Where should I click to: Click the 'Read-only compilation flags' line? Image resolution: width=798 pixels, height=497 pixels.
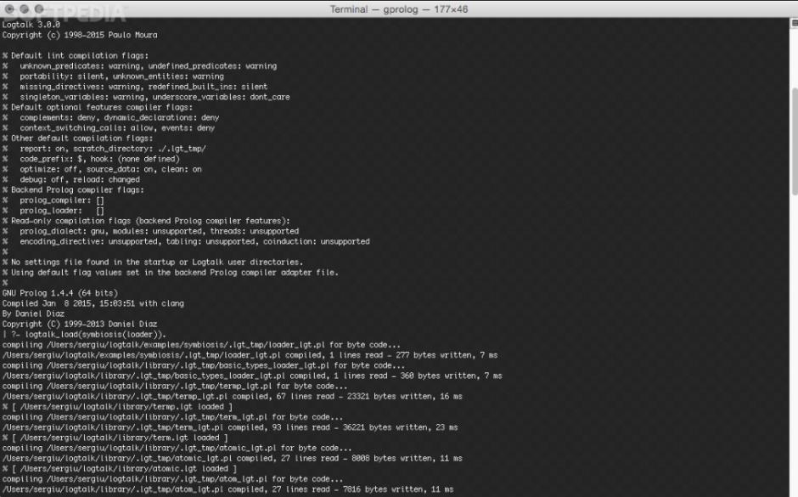(146, 221)
